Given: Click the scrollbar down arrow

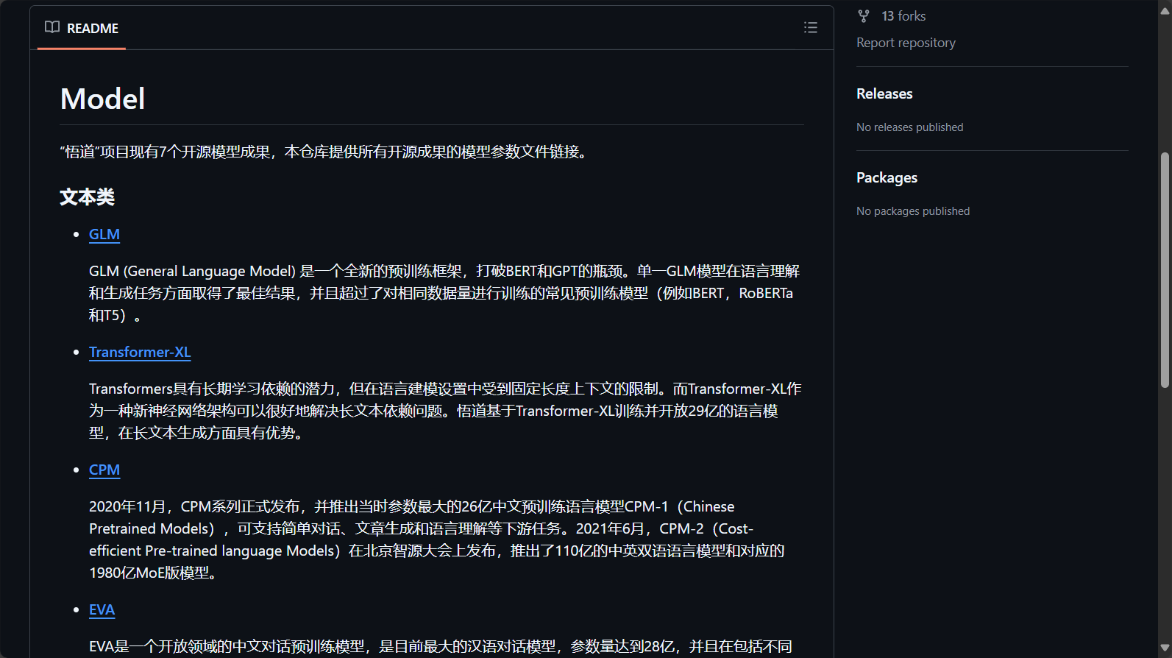Looking at the screenshot, I should pyautogui.click(x=1165, y=648).
